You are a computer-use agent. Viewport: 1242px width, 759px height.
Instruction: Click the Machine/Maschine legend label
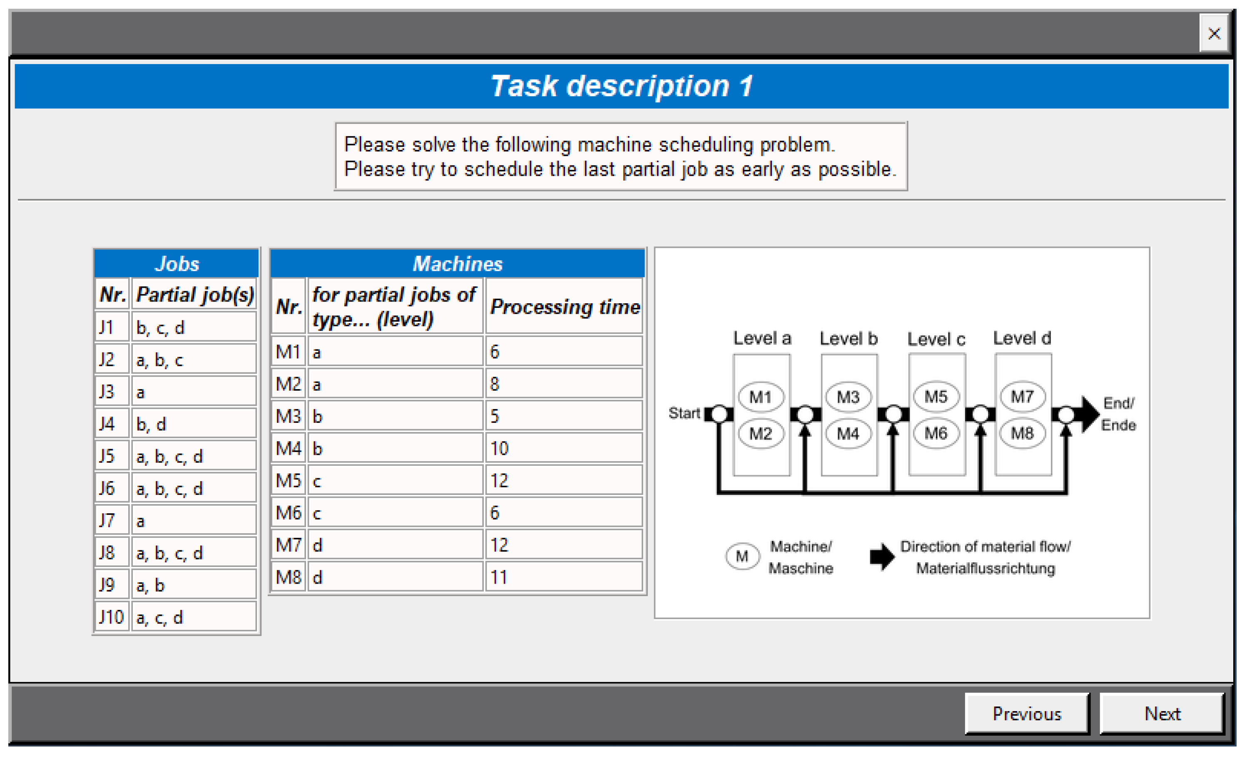point(800,557)
